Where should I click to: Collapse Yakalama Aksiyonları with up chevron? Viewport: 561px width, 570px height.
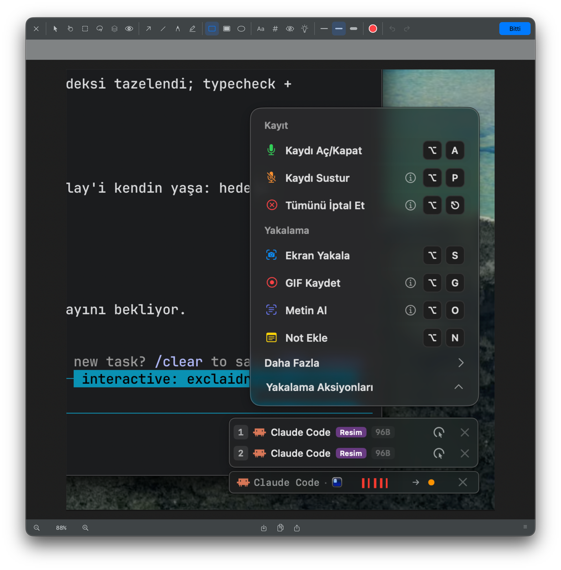[459, 387]
